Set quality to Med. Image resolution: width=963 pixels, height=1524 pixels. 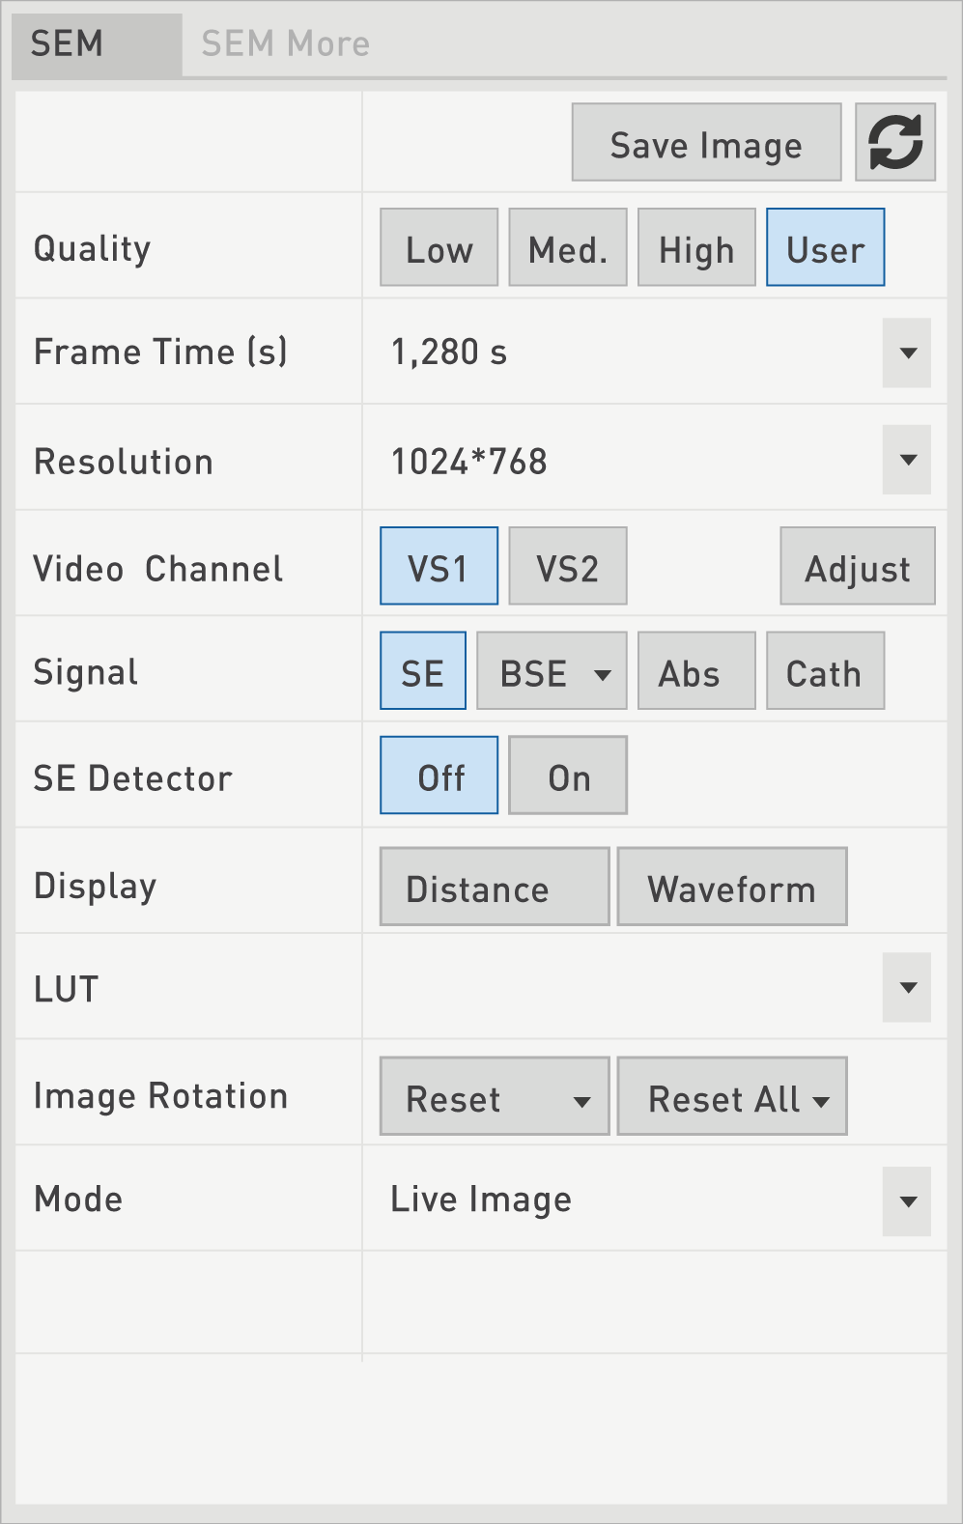[x=567, y=248]
